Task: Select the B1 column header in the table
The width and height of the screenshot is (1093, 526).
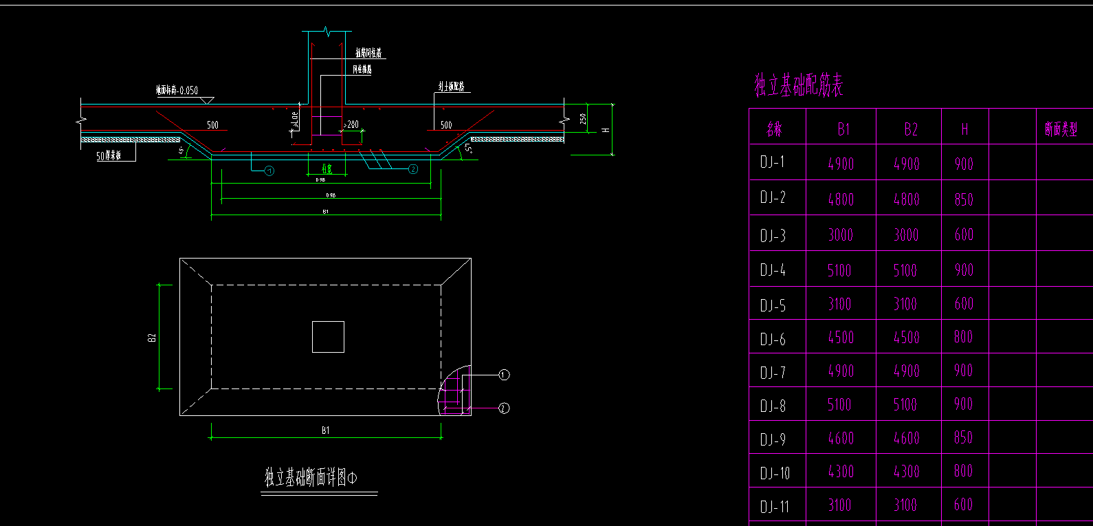Action: point(843,129)
